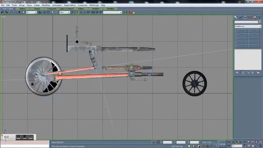
Task: Click the Pin Stack icon below modifier stack
Action: point(237,73)
